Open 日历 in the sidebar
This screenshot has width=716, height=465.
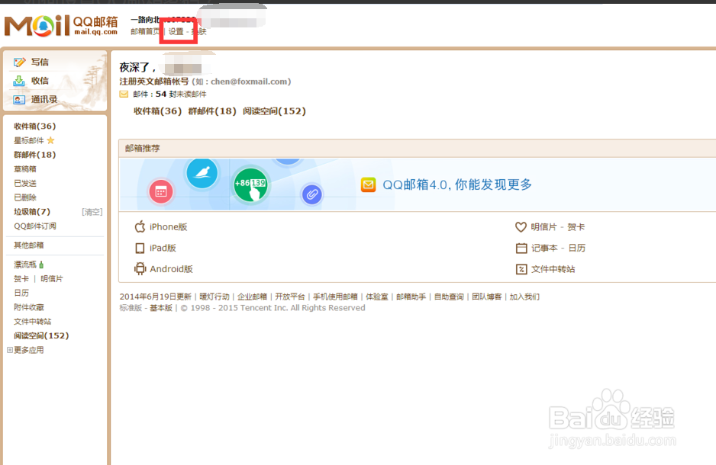[21, 293]
